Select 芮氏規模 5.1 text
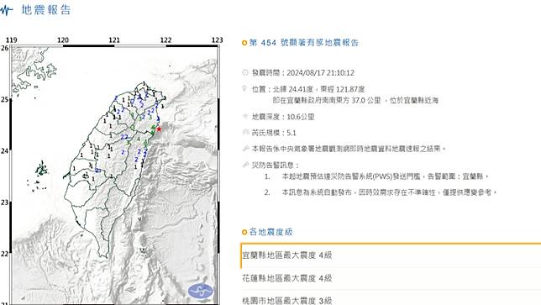Screen dimensions: 541x305 [x=274, y=133]
